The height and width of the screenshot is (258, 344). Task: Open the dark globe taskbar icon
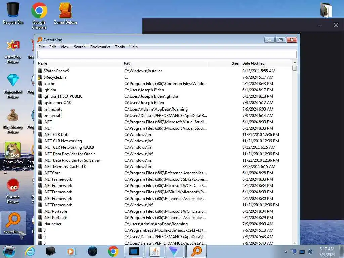92,251
